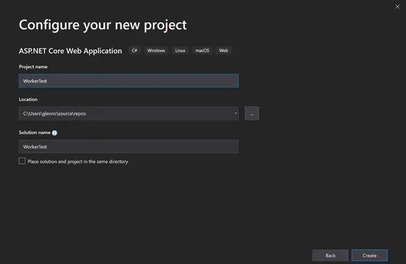The width and height of the screenshot is (406, 264).
Task: Click the Windows platform tag
Action: click(x=156, y=51)
